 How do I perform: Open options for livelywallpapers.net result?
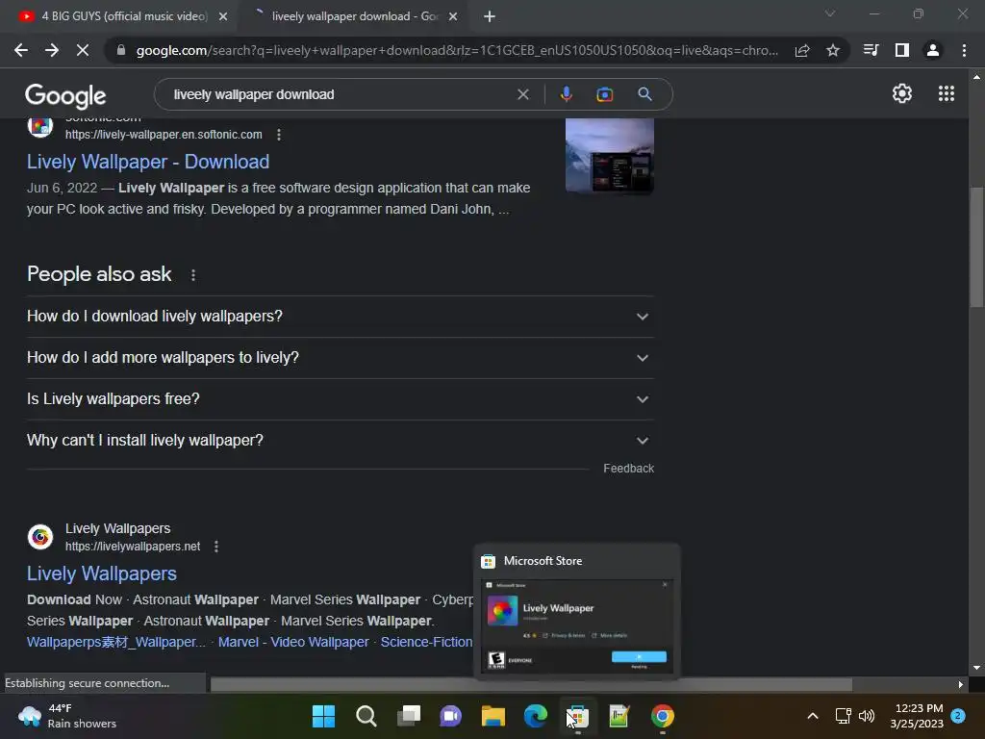pyautogui.click(x=216, y=547)
